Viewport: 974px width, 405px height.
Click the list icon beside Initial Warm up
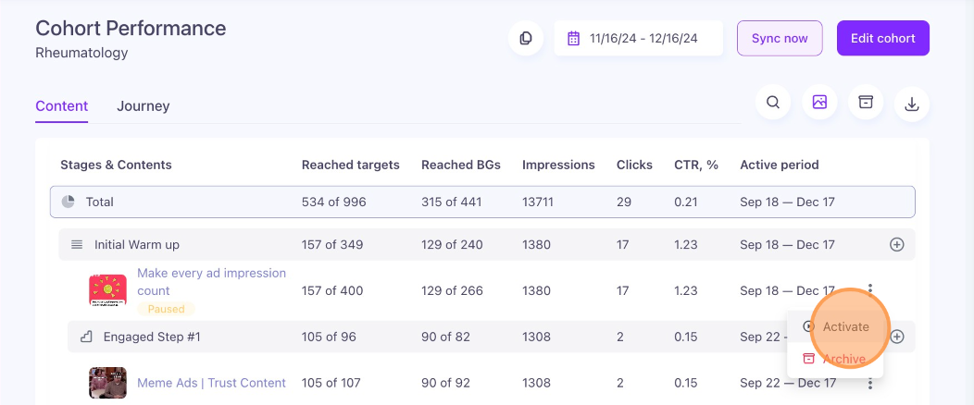(77, 244)
